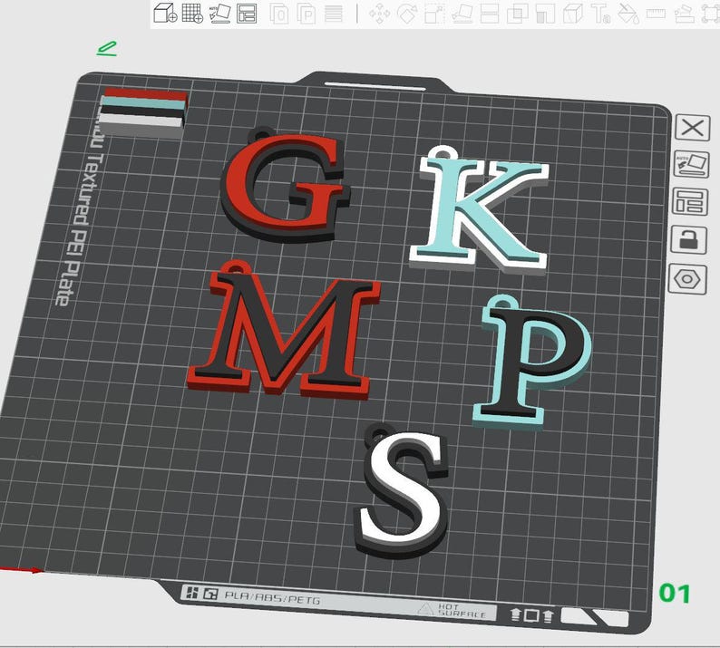Image resolution: width=720 pixels, height=648 pixels.
Task: Activate the Lay on face tool
Action: 462,14
